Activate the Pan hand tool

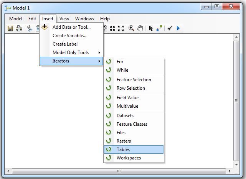click(140, 28)
